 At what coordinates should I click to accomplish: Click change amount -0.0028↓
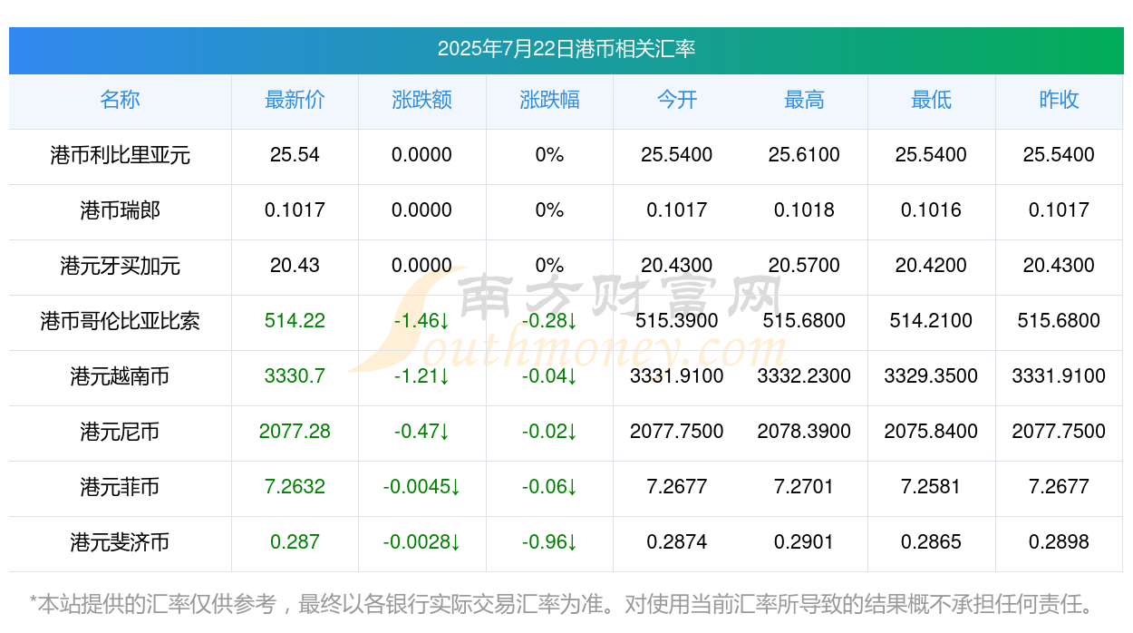click(422, 542)
